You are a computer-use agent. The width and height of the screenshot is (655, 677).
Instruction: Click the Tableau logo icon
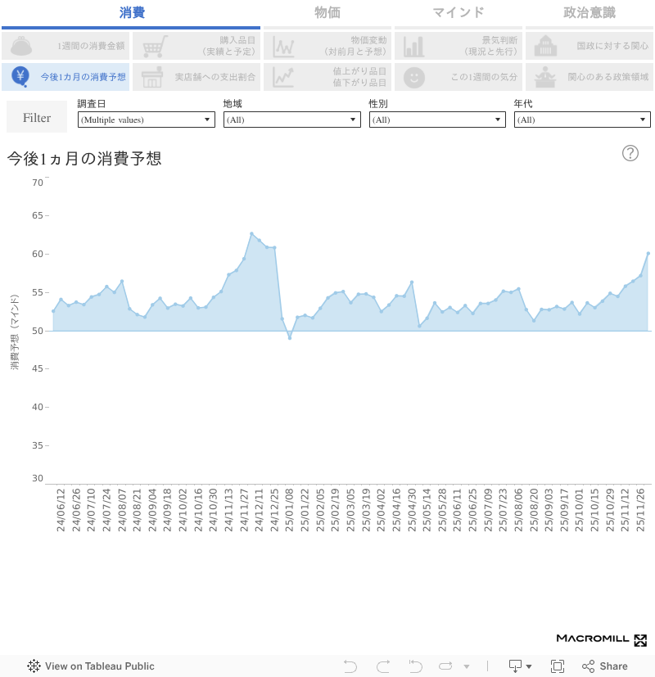pyautogui.click(x=34, y=666)
